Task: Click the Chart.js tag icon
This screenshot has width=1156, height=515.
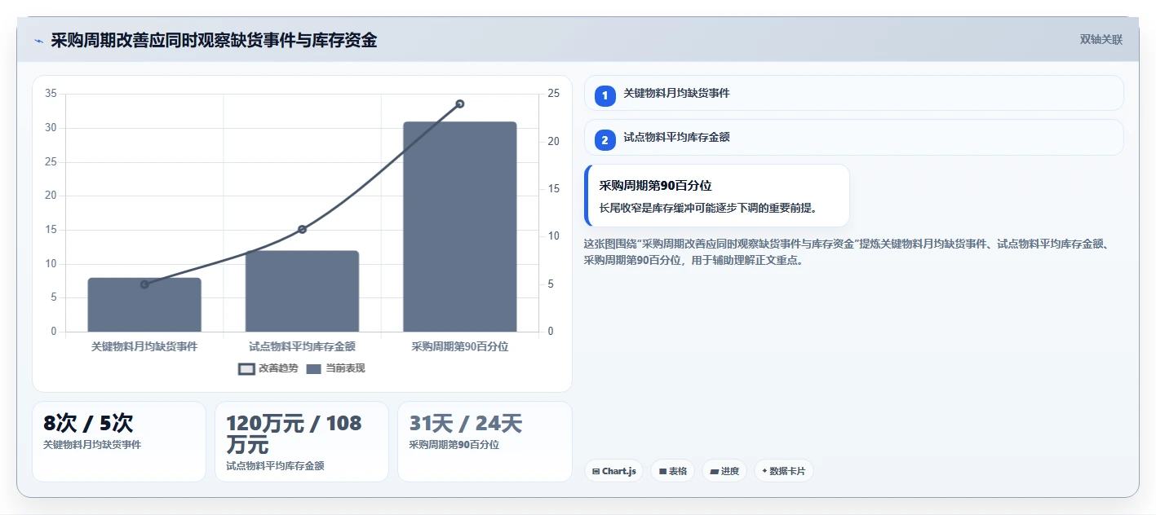Action: coord(596,472)
